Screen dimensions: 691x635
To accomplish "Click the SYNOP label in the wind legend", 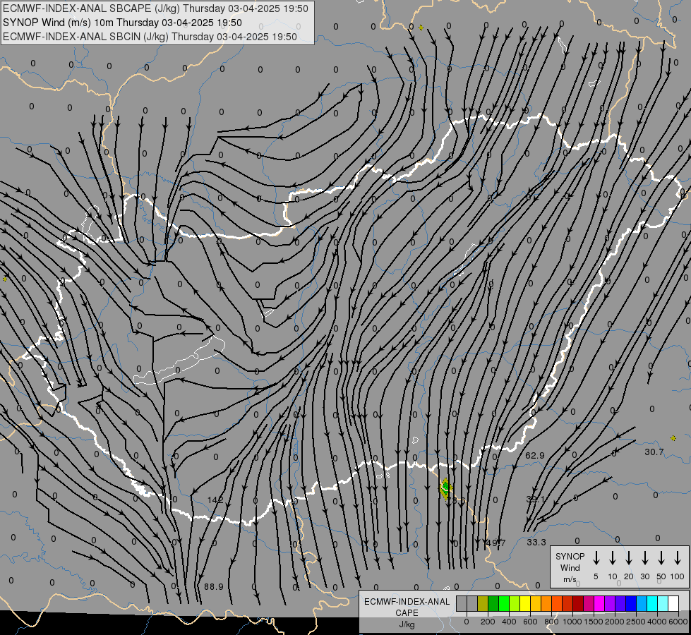I will 570,556.
